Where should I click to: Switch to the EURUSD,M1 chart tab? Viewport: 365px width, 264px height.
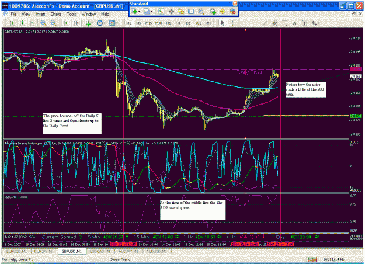coord(16,251)
